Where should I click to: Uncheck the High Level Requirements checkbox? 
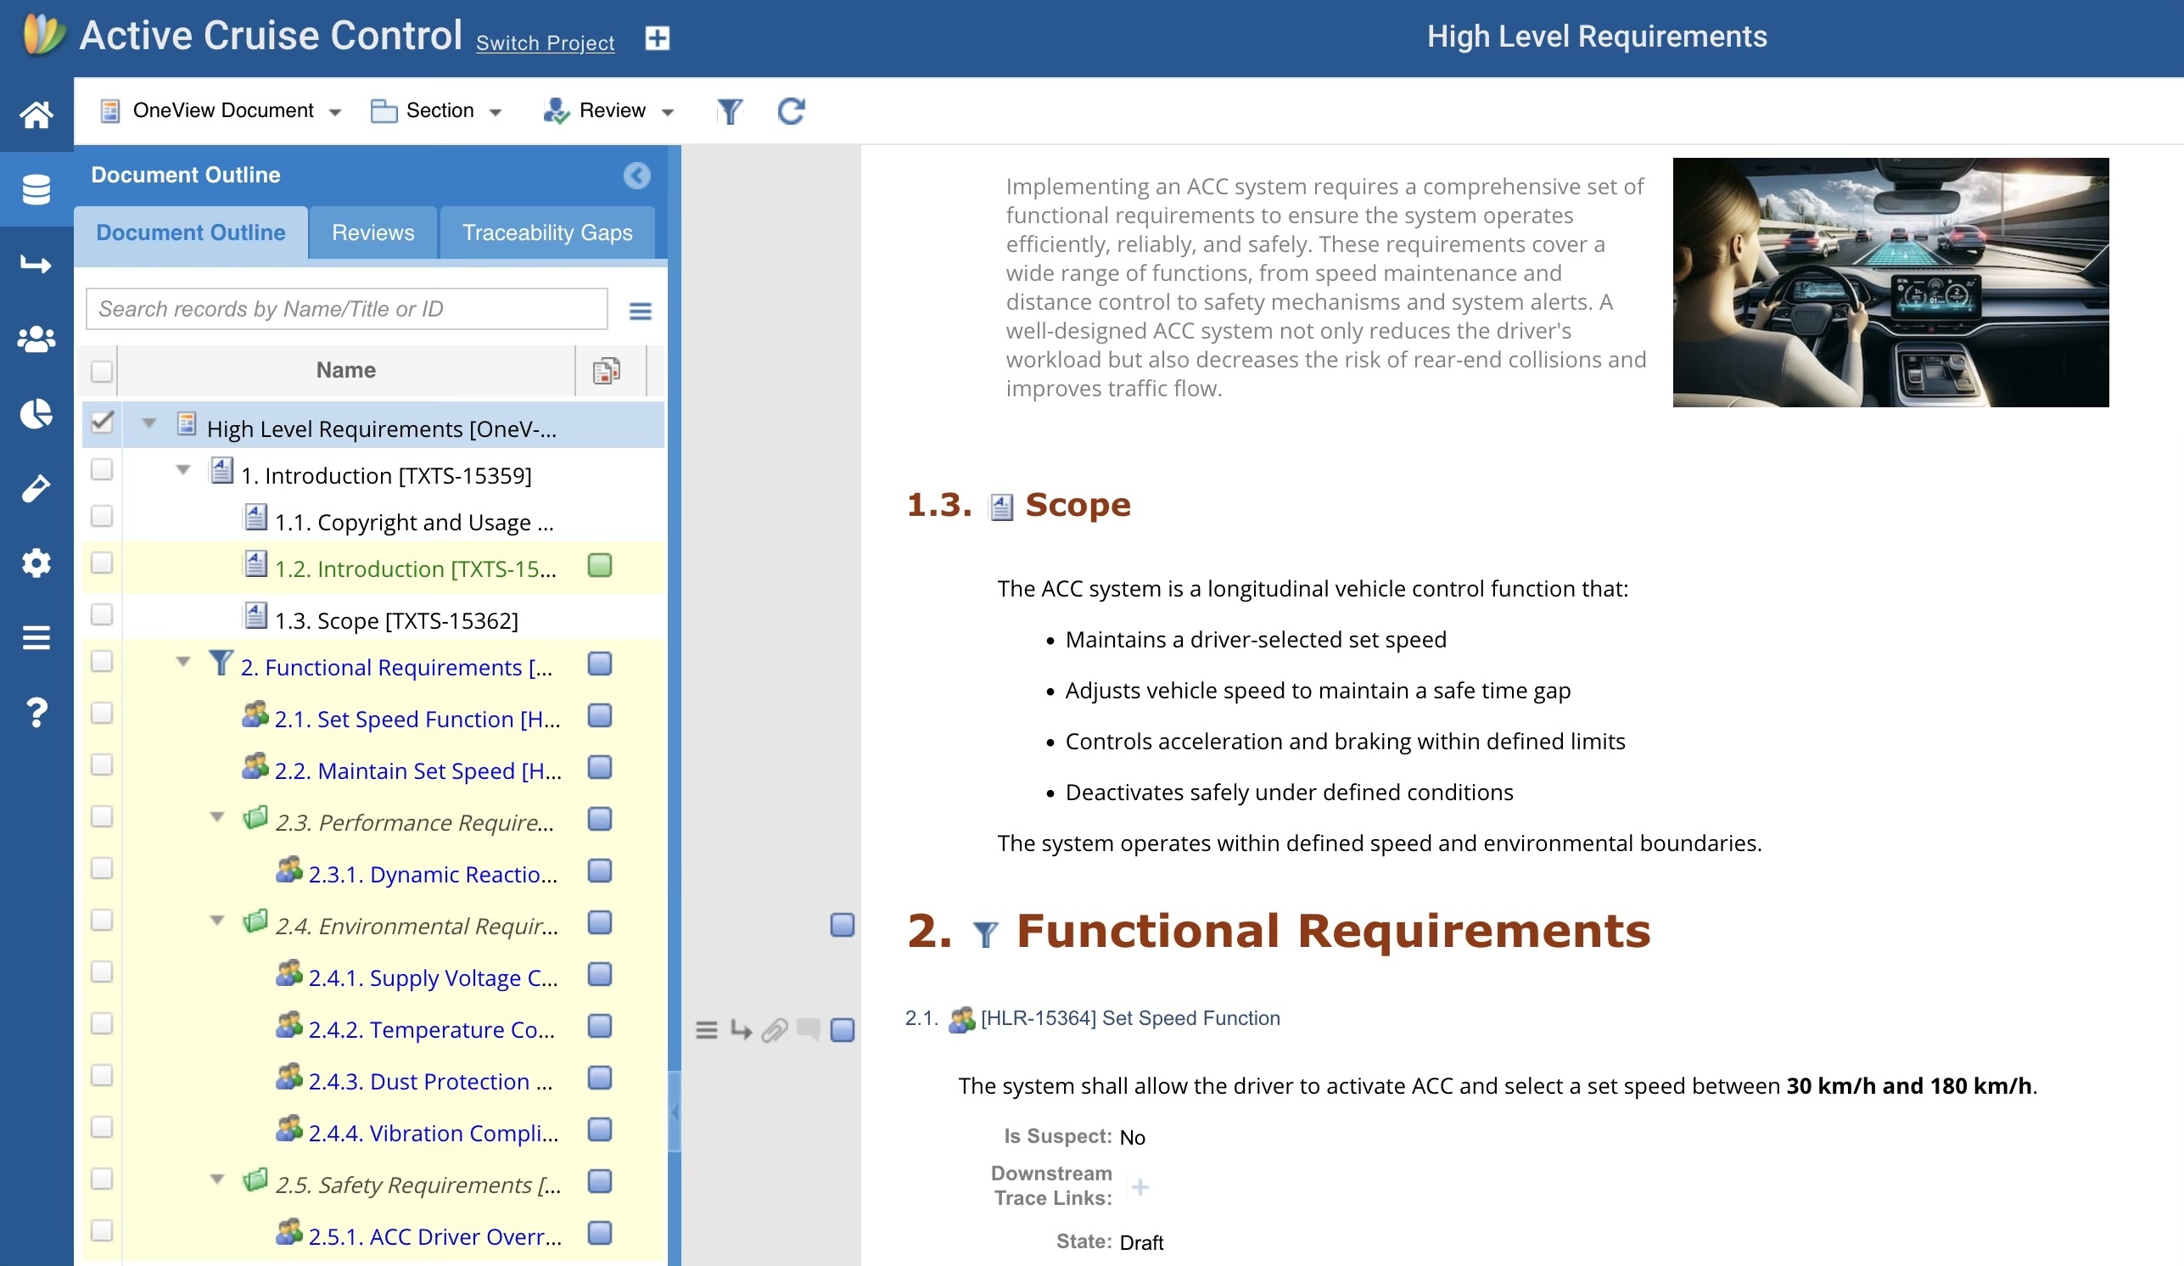click(102, 422)
